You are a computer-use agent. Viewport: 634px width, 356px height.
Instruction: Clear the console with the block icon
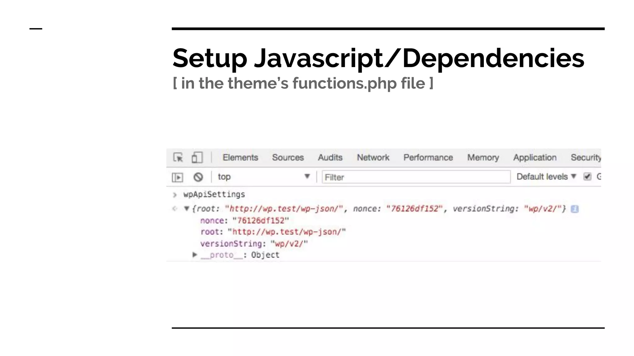(x=198, y=177)
